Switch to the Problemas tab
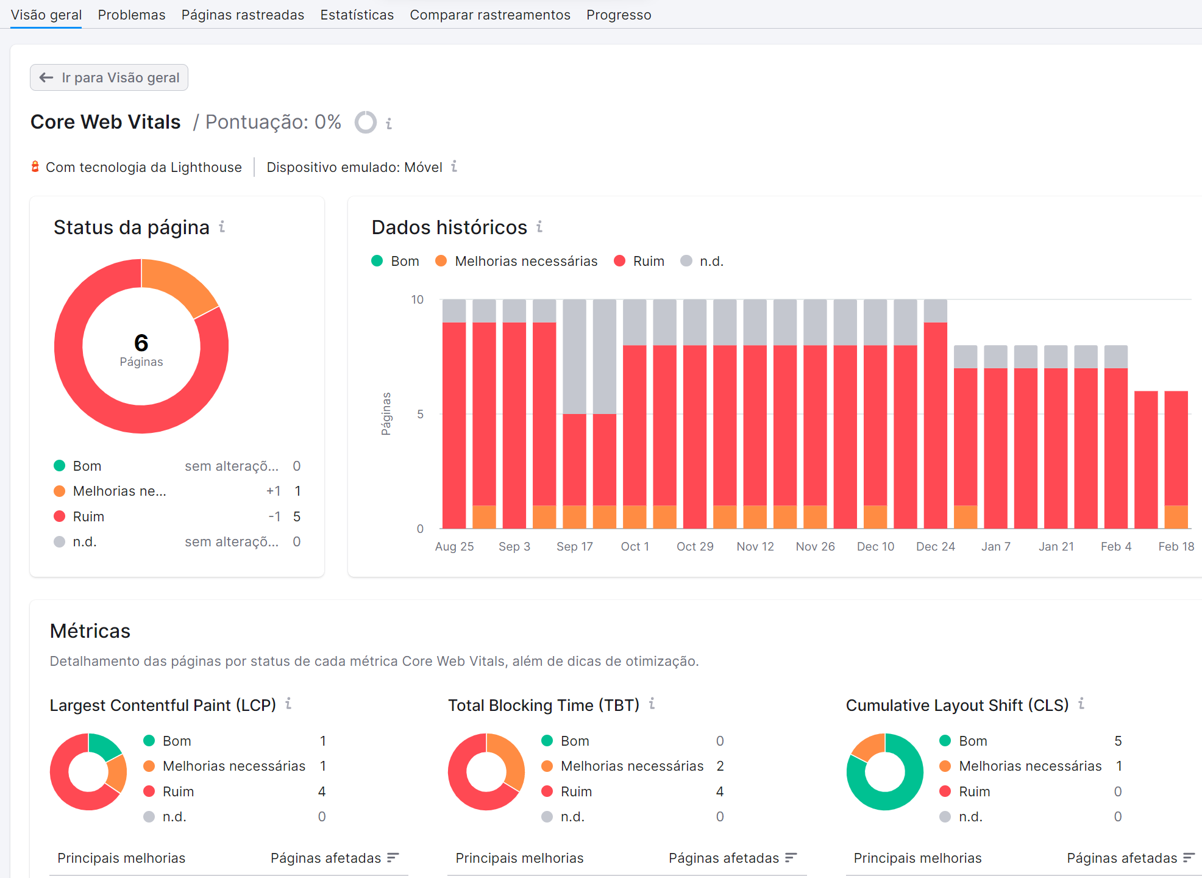The image size is (1202, 878). [132, 15]
